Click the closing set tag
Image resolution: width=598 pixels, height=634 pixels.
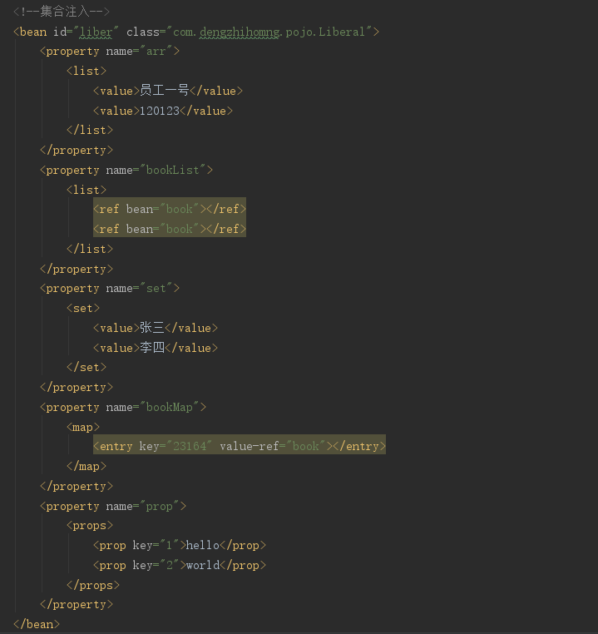pos(86,368)
